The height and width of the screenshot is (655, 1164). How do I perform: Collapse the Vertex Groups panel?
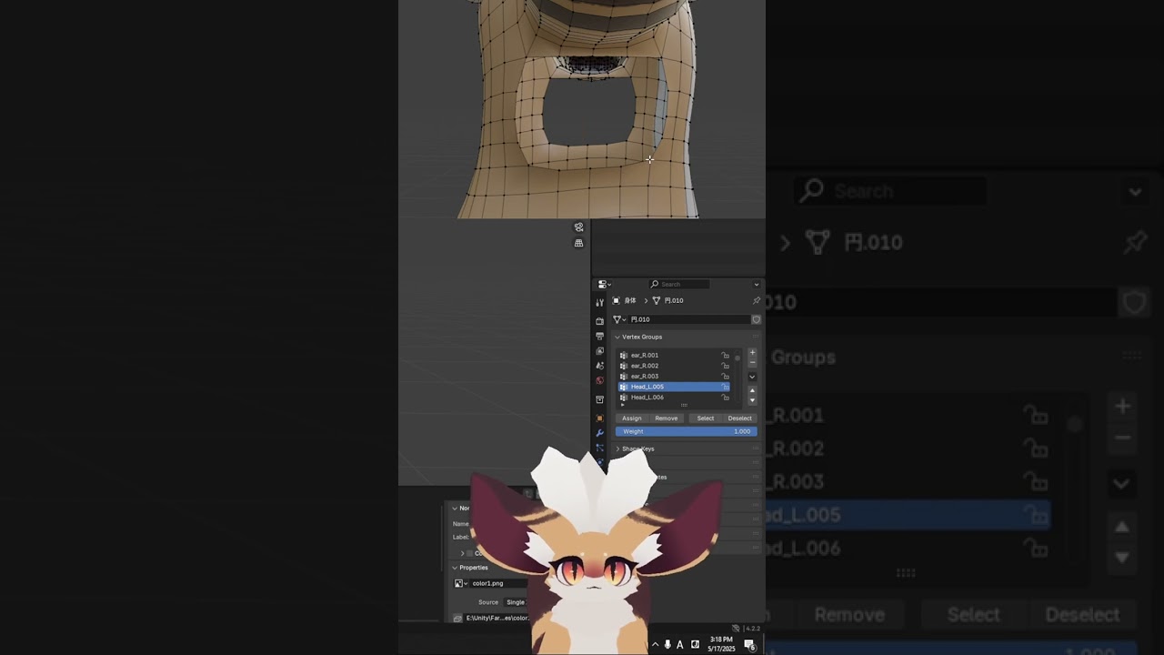[617, 338]
